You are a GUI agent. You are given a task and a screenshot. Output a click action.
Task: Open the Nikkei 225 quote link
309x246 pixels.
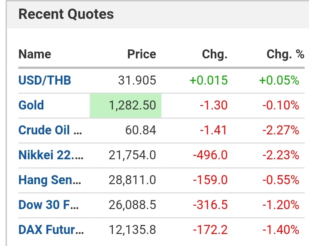pyautogui.click(x=51, y=155)
